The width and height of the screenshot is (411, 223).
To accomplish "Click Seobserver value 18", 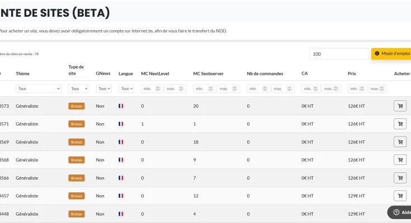I will click(x=196, y=142).
